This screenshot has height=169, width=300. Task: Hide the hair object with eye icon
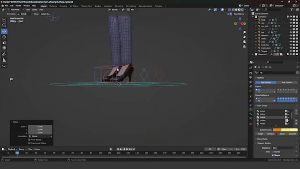tap(291, 32)
